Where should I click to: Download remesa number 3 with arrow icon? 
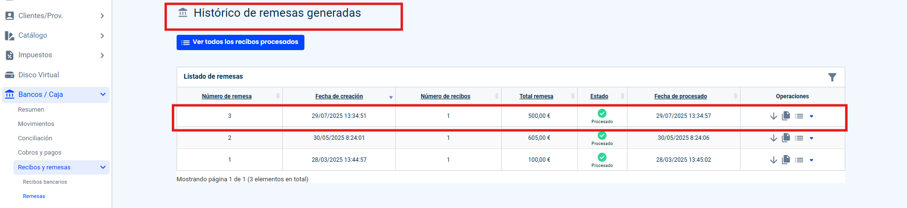click(x=773, y=116)
